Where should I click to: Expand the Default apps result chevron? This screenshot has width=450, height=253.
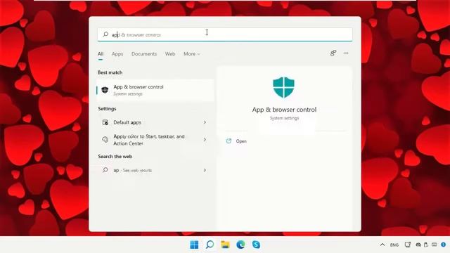point(205,122)
